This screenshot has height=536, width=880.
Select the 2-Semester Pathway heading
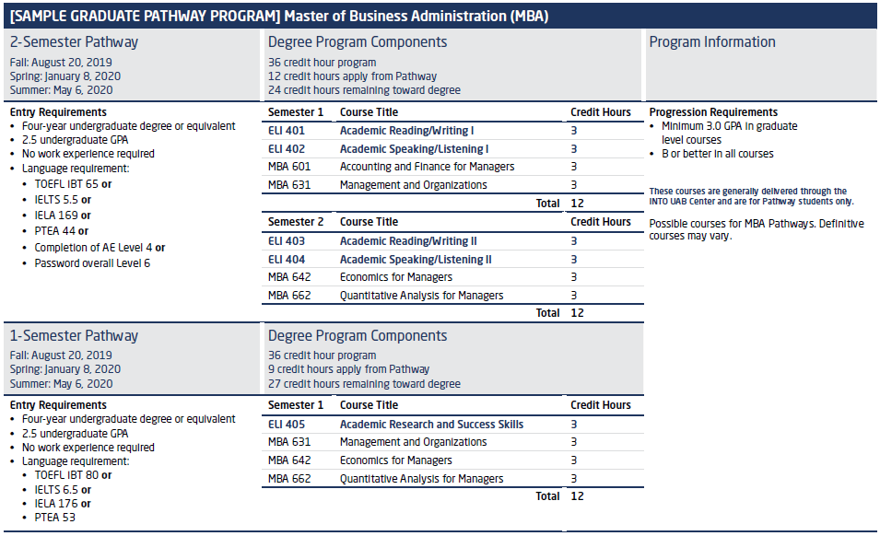tap(74, 42)
